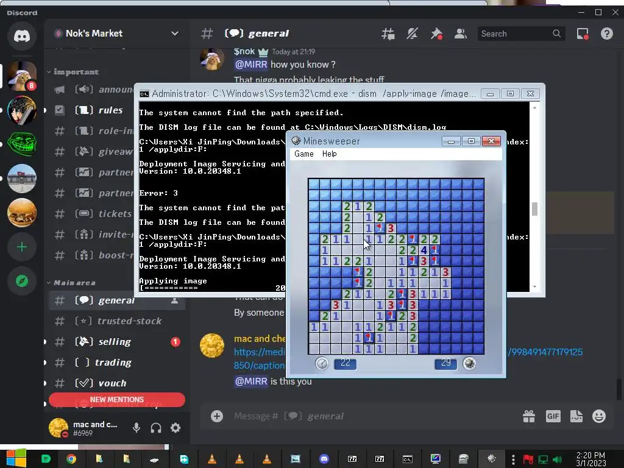The height and width of the screenshot is (468, 624).
Task: Open sticker picker icon
Action: click(576, 416)
